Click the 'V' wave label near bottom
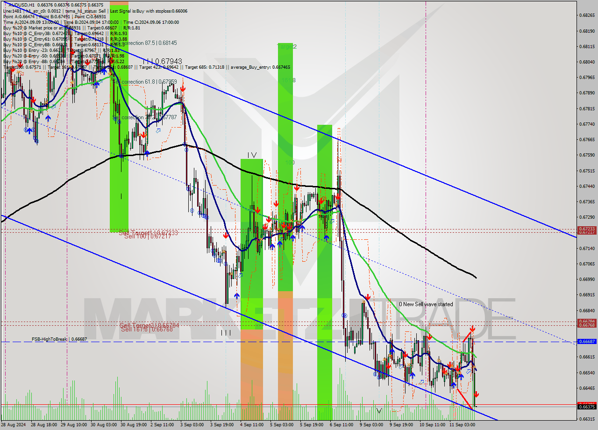598x430 pixels. click(x=379, y=411)
